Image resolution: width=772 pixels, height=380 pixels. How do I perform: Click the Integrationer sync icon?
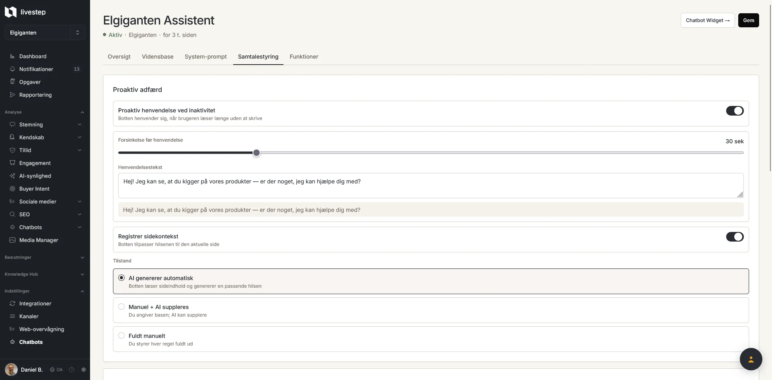(x=12, y=303)
